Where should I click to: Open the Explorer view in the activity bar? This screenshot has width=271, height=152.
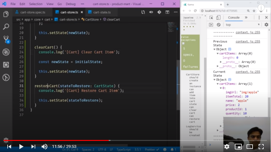[x=6, y=14]
